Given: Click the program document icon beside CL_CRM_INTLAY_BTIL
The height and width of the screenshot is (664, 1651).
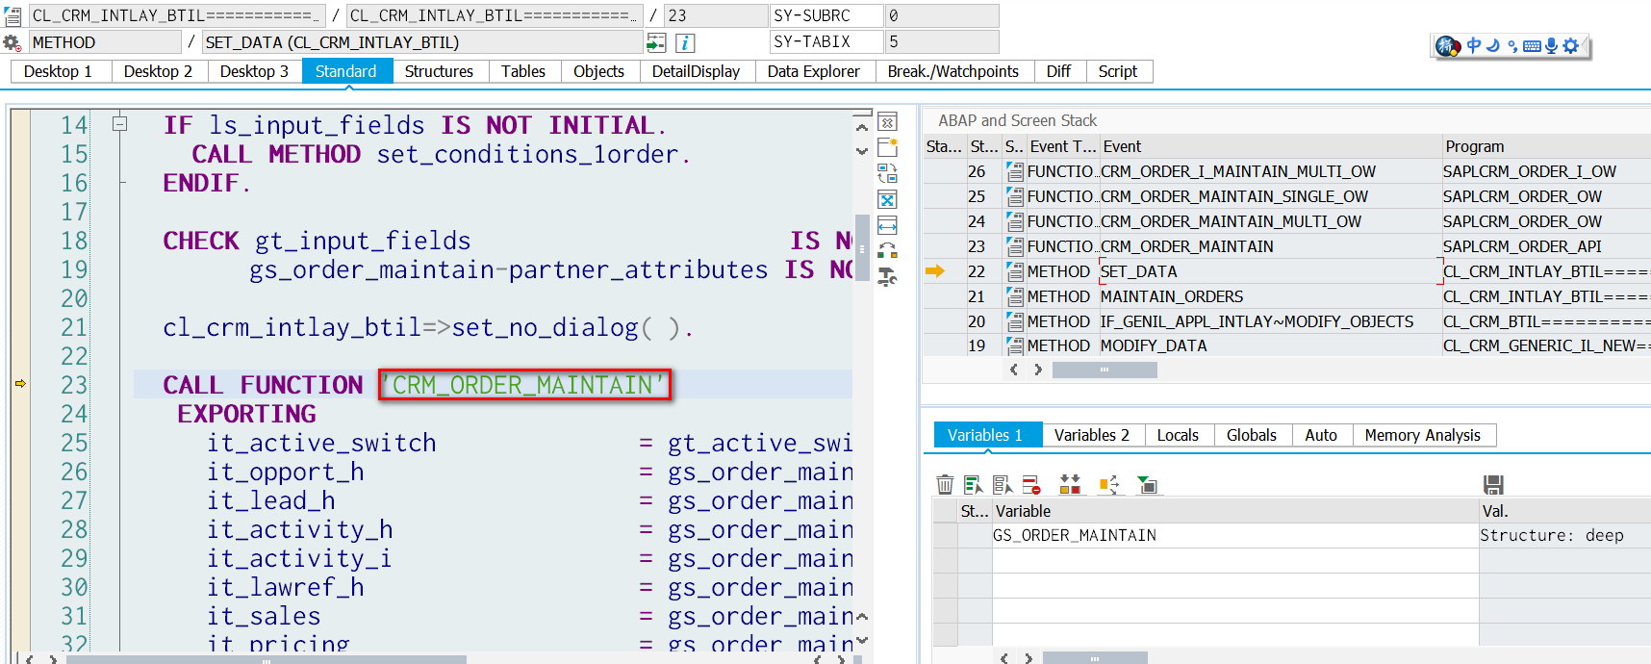Looking at the screenshot, I should click(x=13, y=16).
